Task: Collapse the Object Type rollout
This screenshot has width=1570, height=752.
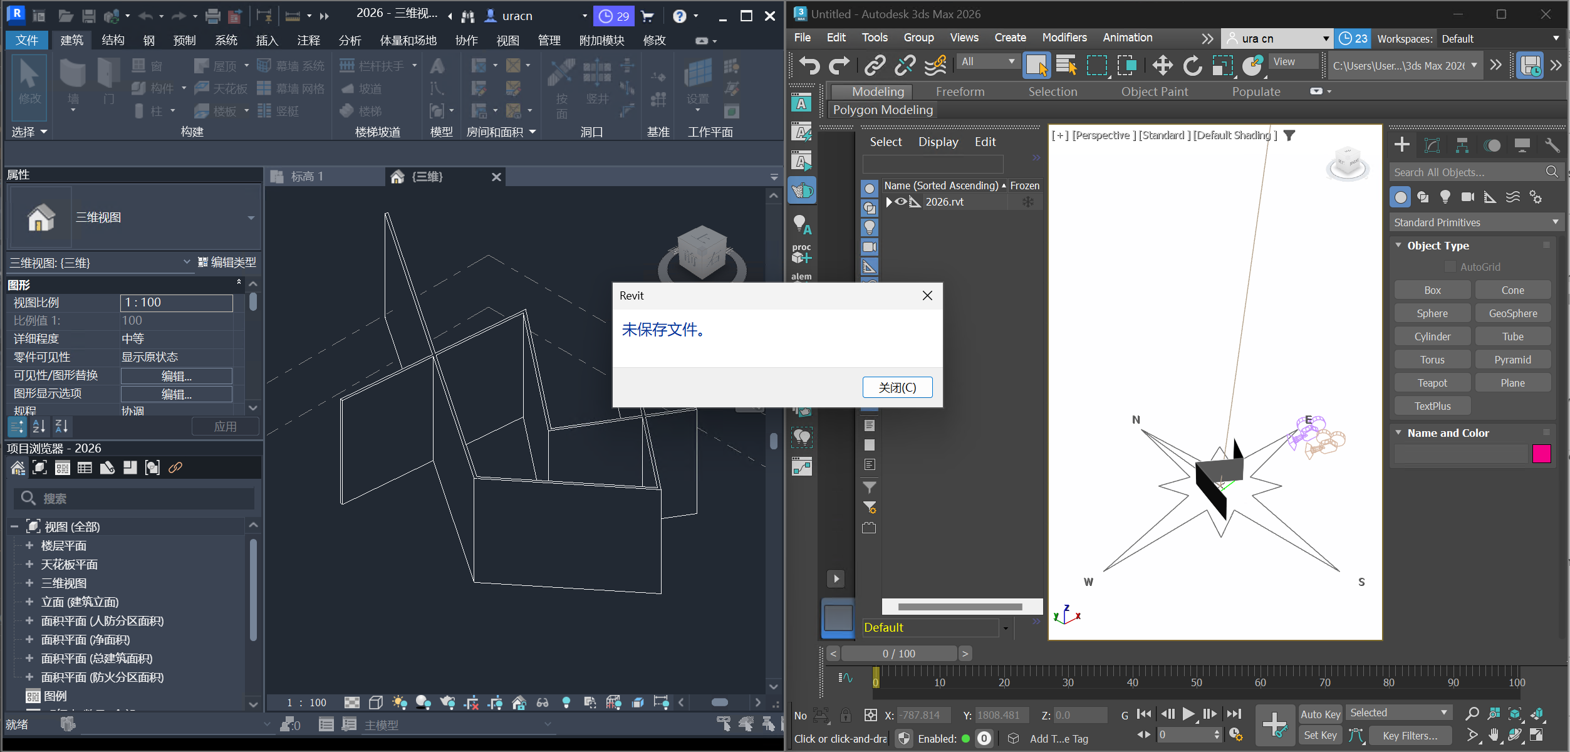Action: 1398,245
